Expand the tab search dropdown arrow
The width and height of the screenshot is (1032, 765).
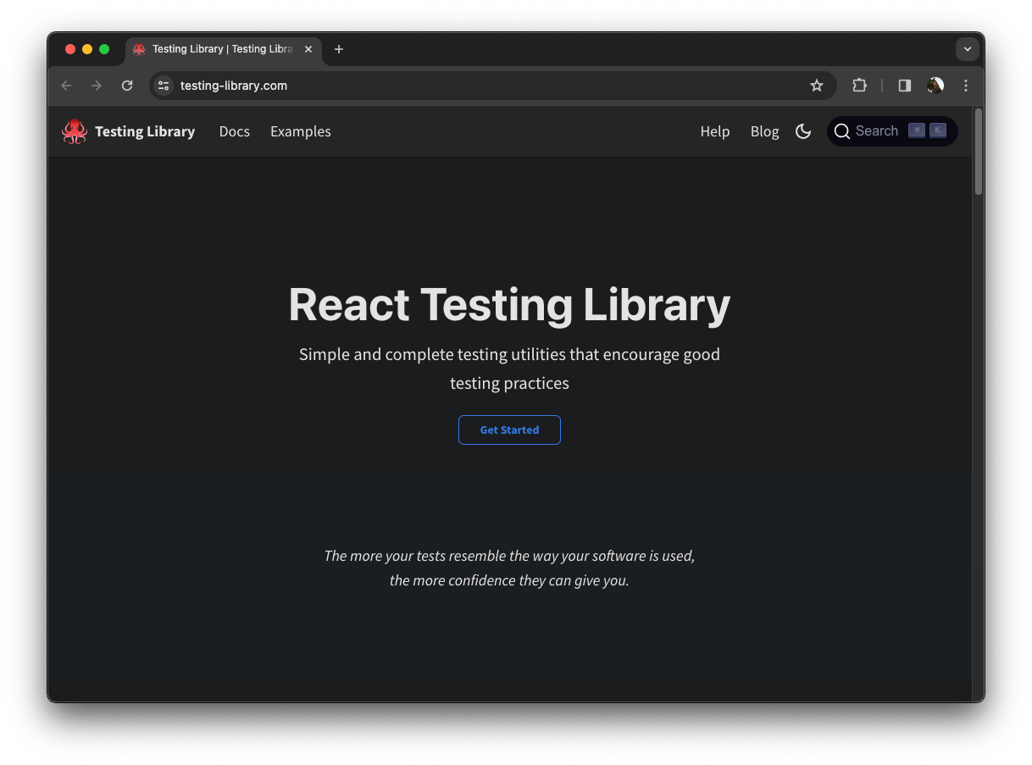coord(968,49)
